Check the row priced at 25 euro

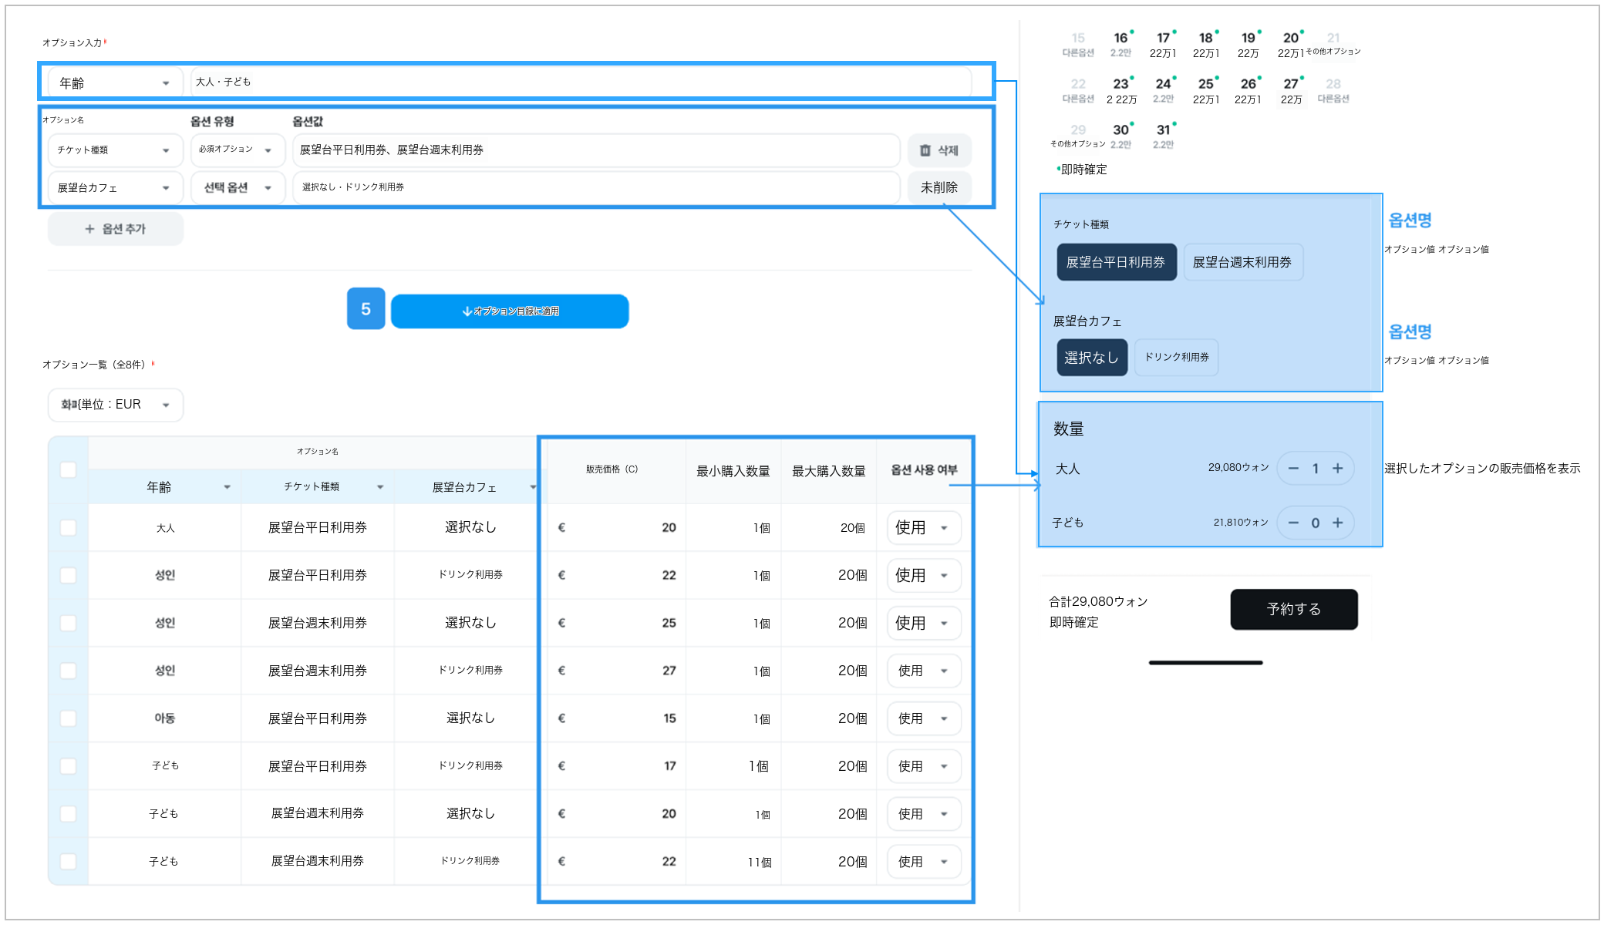(x=68, y=623)
